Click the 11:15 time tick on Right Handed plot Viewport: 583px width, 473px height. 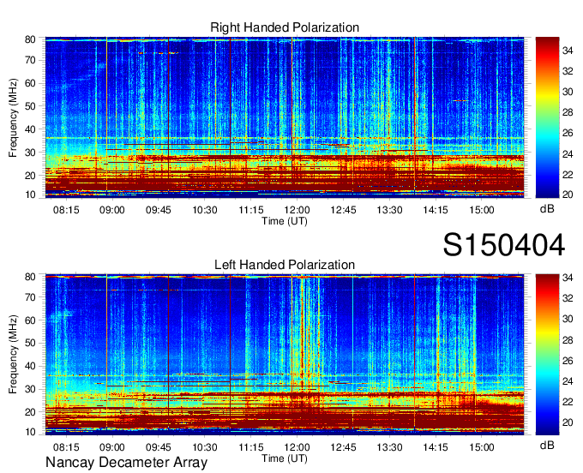coord(251,210)
